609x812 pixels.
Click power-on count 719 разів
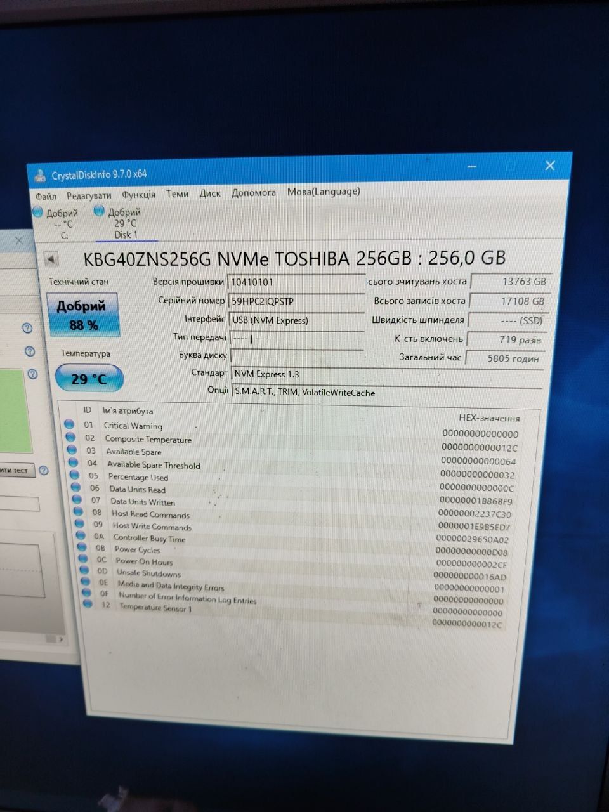(x=507, y=339)
